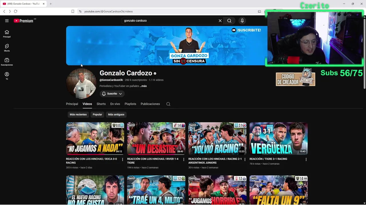Start voice search with the microphone

tap(242, 20)
